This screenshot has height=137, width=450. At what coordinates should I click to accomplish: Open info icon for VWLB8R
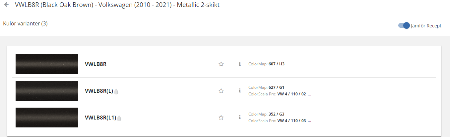239,64
